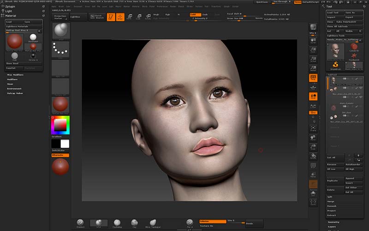Select the Rotate transform icon in top shelf
The height and width of the screenshot is (231, 369).
tap(148, 17)
